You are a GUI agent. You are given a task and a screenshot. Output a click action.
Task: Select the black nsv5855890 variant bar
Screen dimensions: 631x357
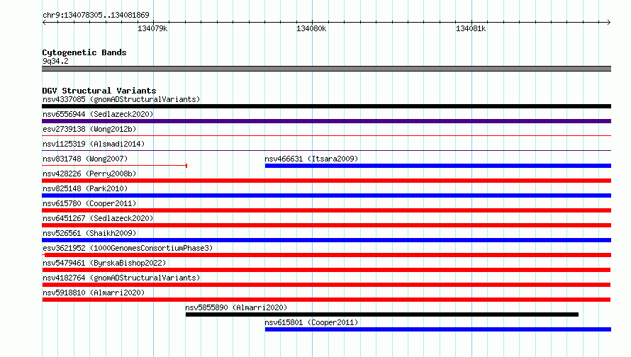coord(382,314)
